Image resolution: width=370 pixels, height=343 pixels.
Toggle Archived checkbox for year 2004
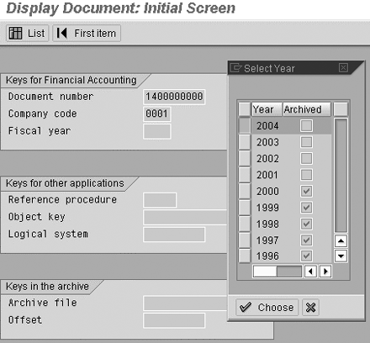pyautogui.click(x=306, y=125)
